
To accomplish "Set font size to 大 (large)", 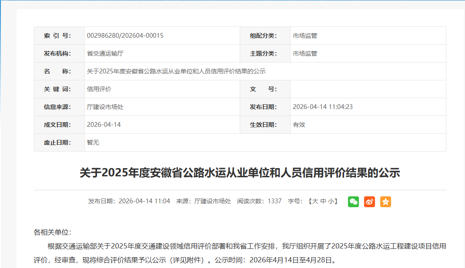I will [315, 201].
